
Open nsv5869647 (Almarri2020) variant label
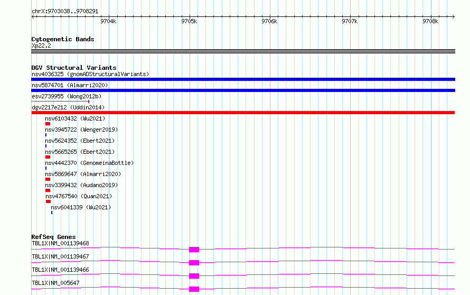pos(83,174)
